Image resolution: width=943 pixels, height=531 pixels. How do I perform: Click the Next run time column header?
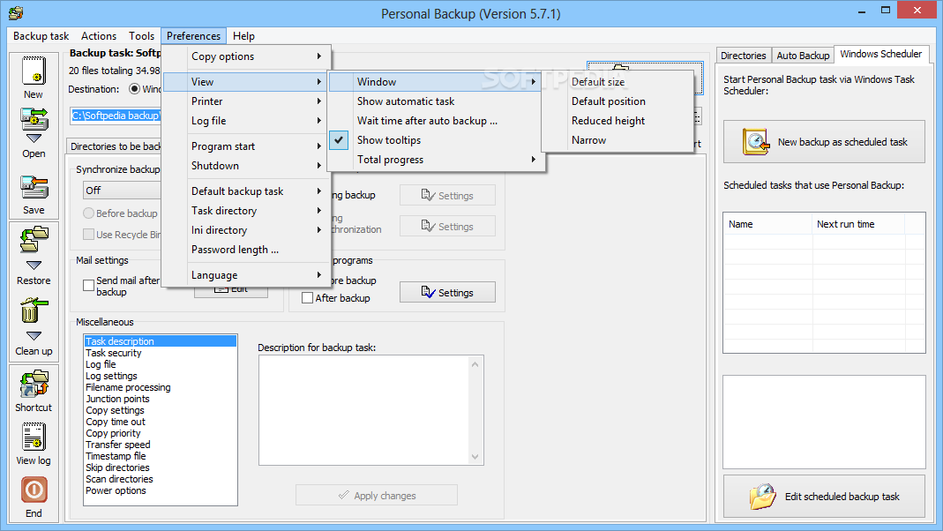pos(858,224)
